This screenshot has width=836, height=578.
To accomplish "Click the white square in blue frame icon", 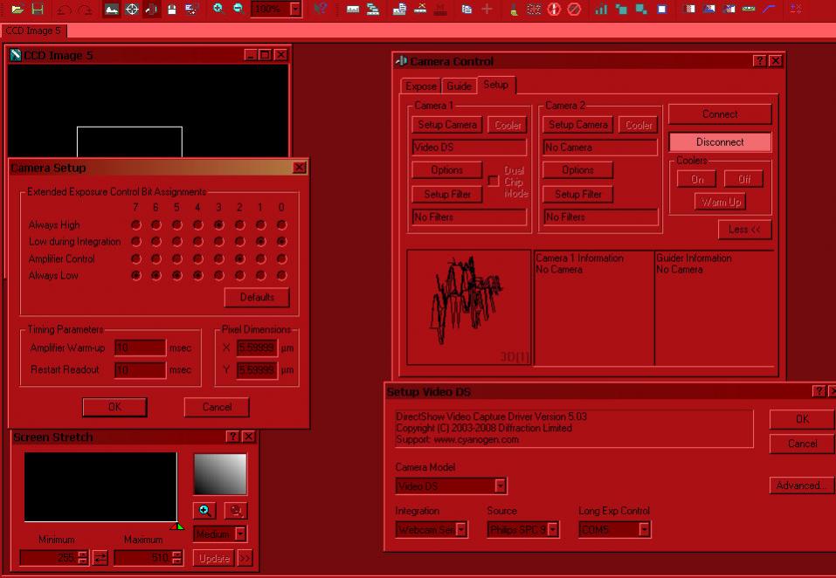I will [661, 9].
